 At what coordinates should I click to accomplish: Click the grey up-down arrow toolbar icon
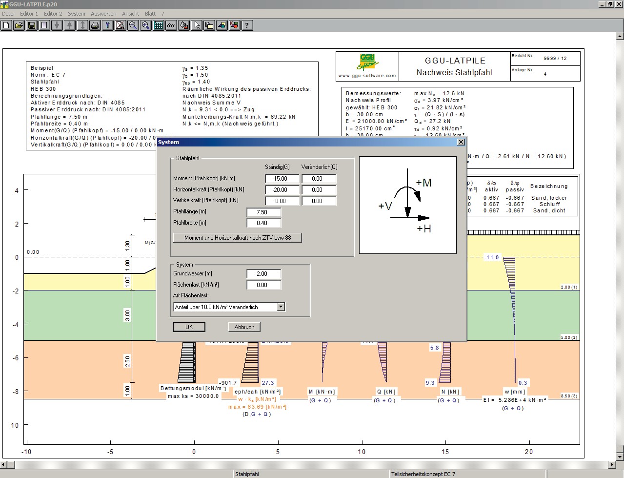pos(82,25)
